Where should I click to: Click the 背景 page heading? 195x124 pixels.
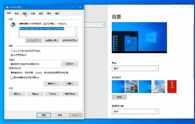pos(116,17)
